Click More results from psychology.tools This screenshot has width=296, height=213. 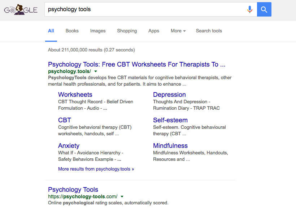(x=96, y=169)
